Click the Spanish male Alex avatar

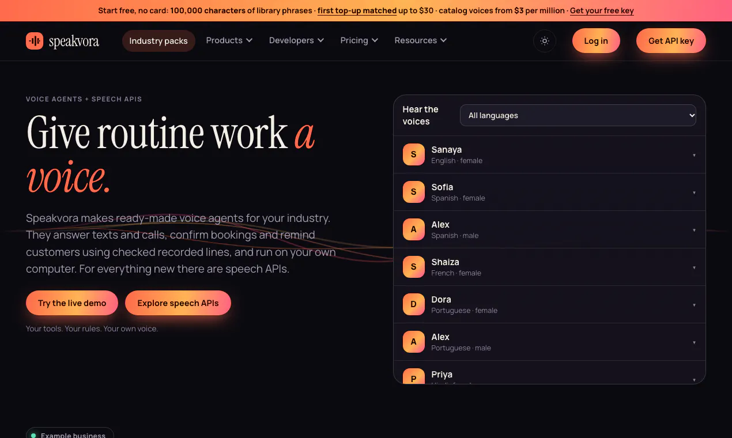pos(414,229)
